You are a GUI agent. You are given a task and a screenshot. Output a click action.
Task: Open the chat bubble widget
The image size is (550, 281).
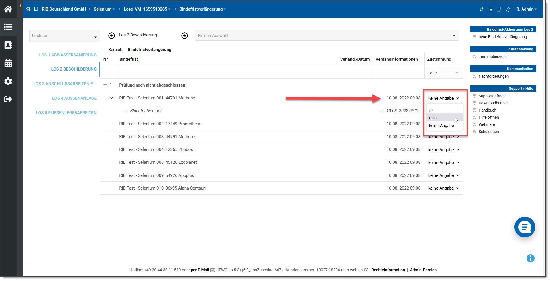[x=525, y=227]
